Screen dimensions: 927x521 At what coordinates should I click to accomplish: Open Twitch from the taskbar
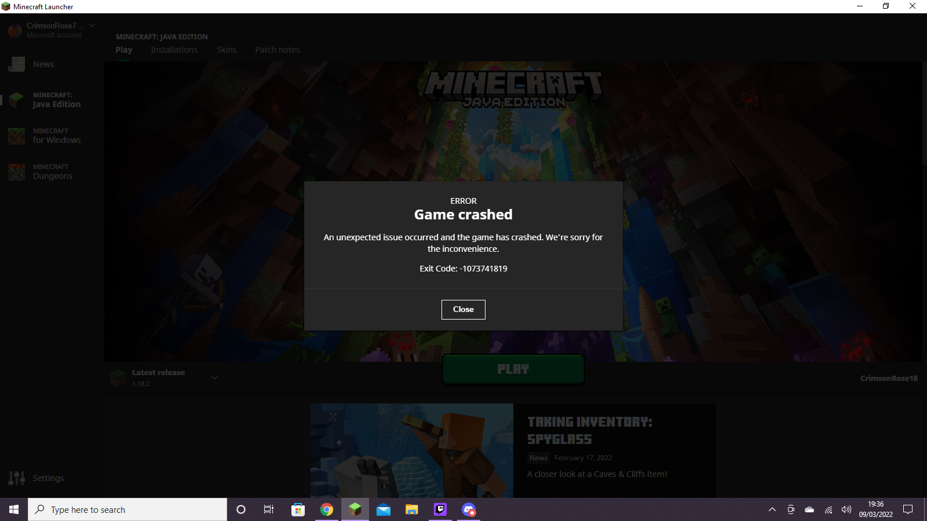[440, 509]
